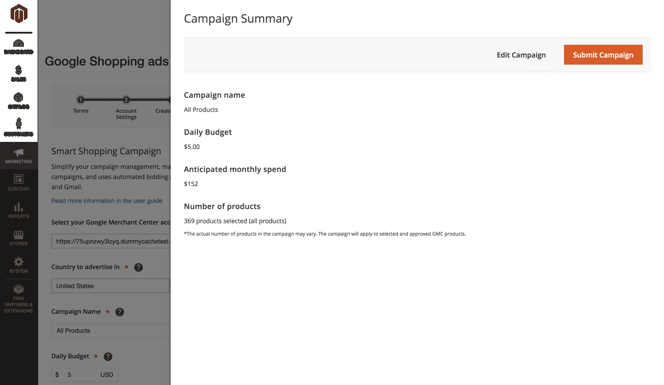Expand the United States country dropdown
This screenshot has height=385, width=664.
click(x=111, y=286)
